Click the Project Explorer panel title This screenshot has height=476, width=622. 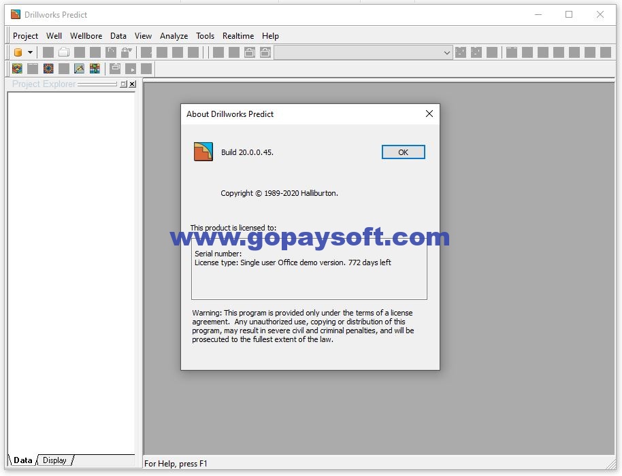click(44, 84)
